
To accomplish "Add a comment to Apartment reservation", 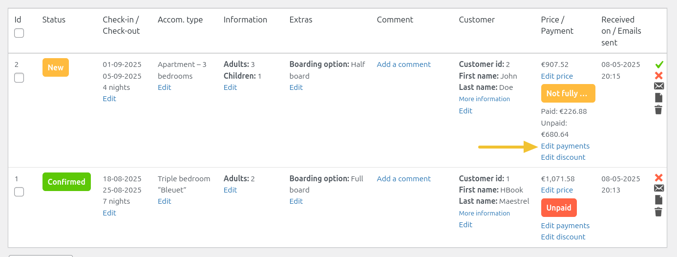I will (403, 64).
